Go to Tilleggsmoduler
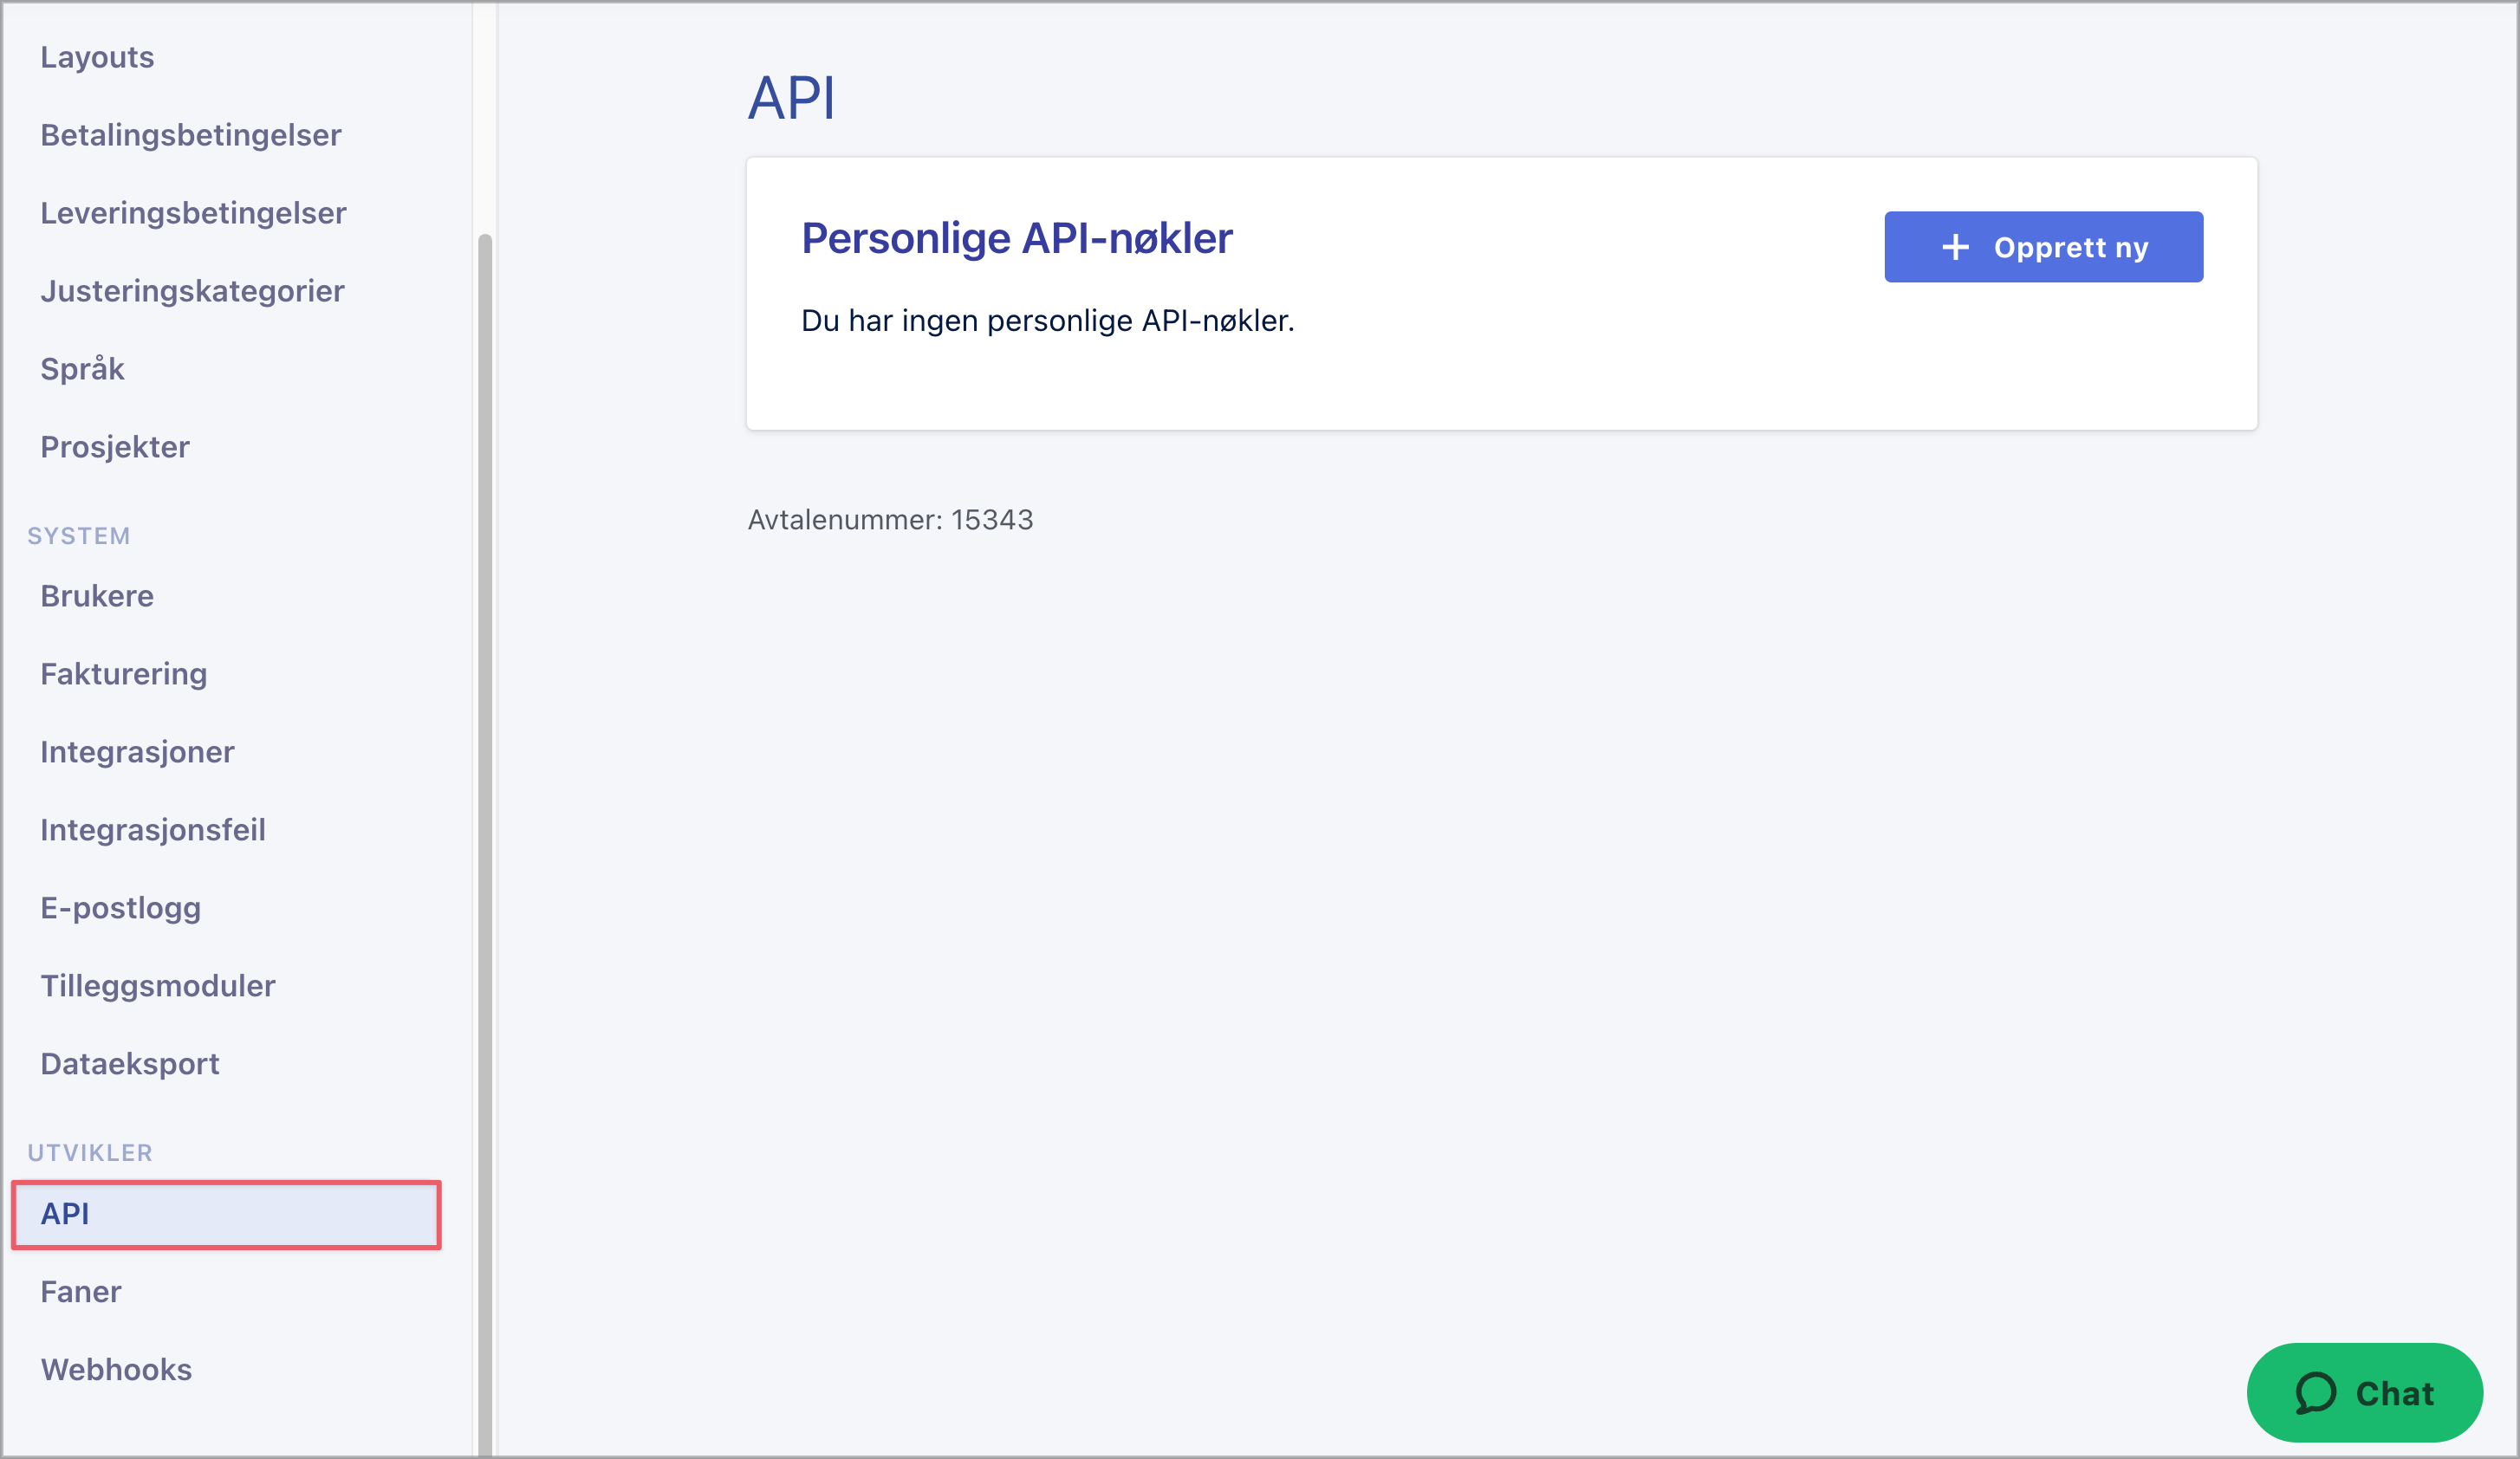Screen dimensions: 2520x1459 click(157, 986)
